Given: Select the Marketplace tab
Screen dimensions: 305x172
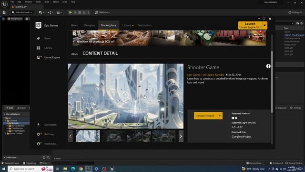Looking at the screenshot, I should (x=109, y=25).
